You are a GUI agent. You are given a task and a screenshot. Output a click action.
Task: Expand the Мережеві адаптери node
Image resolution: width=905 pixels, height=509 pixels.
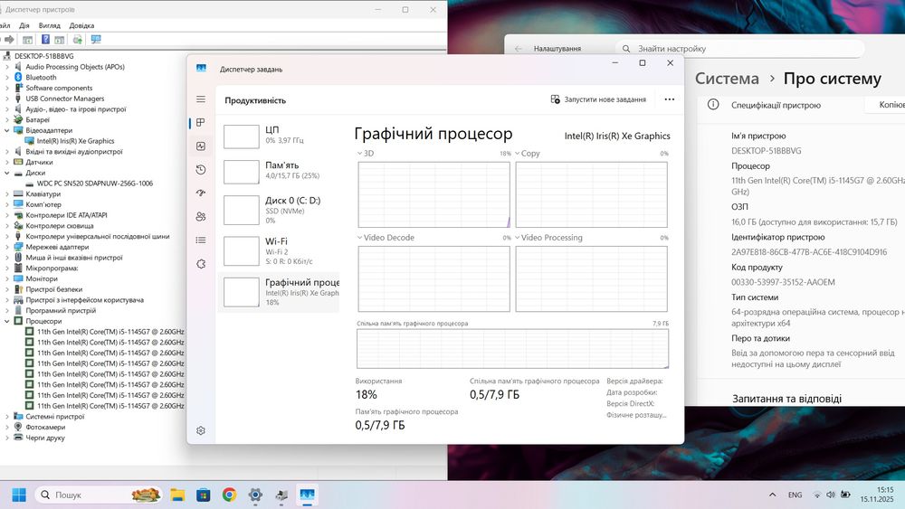click(x=7, y=247)
